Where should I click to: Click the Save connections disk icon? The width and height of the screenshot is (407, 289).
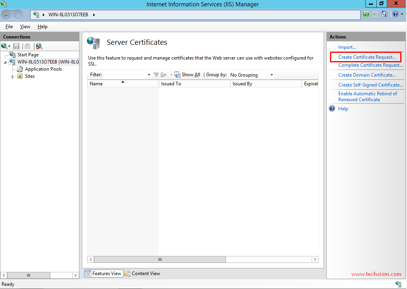click(x=16, y=46)
